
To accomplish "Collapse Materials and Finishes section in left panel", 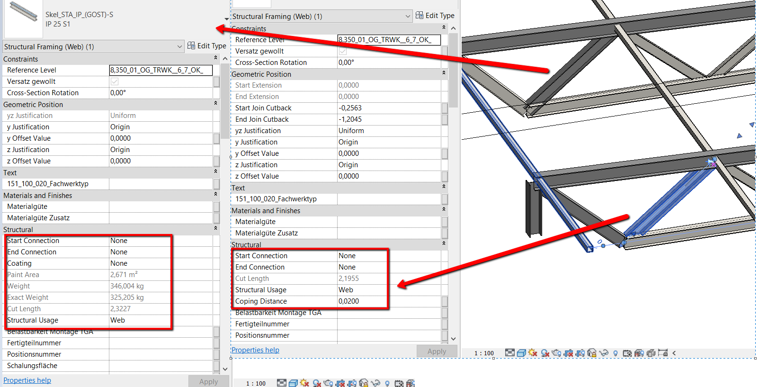I will (x=215, y=194).
